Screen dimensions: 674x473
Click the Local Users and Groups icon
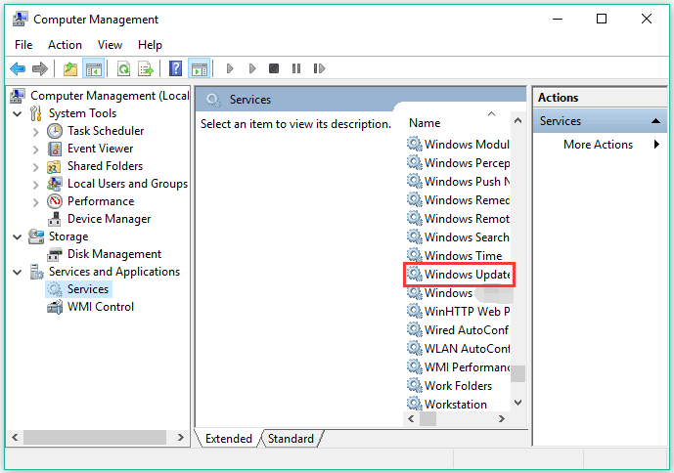[x=55, y=184]
